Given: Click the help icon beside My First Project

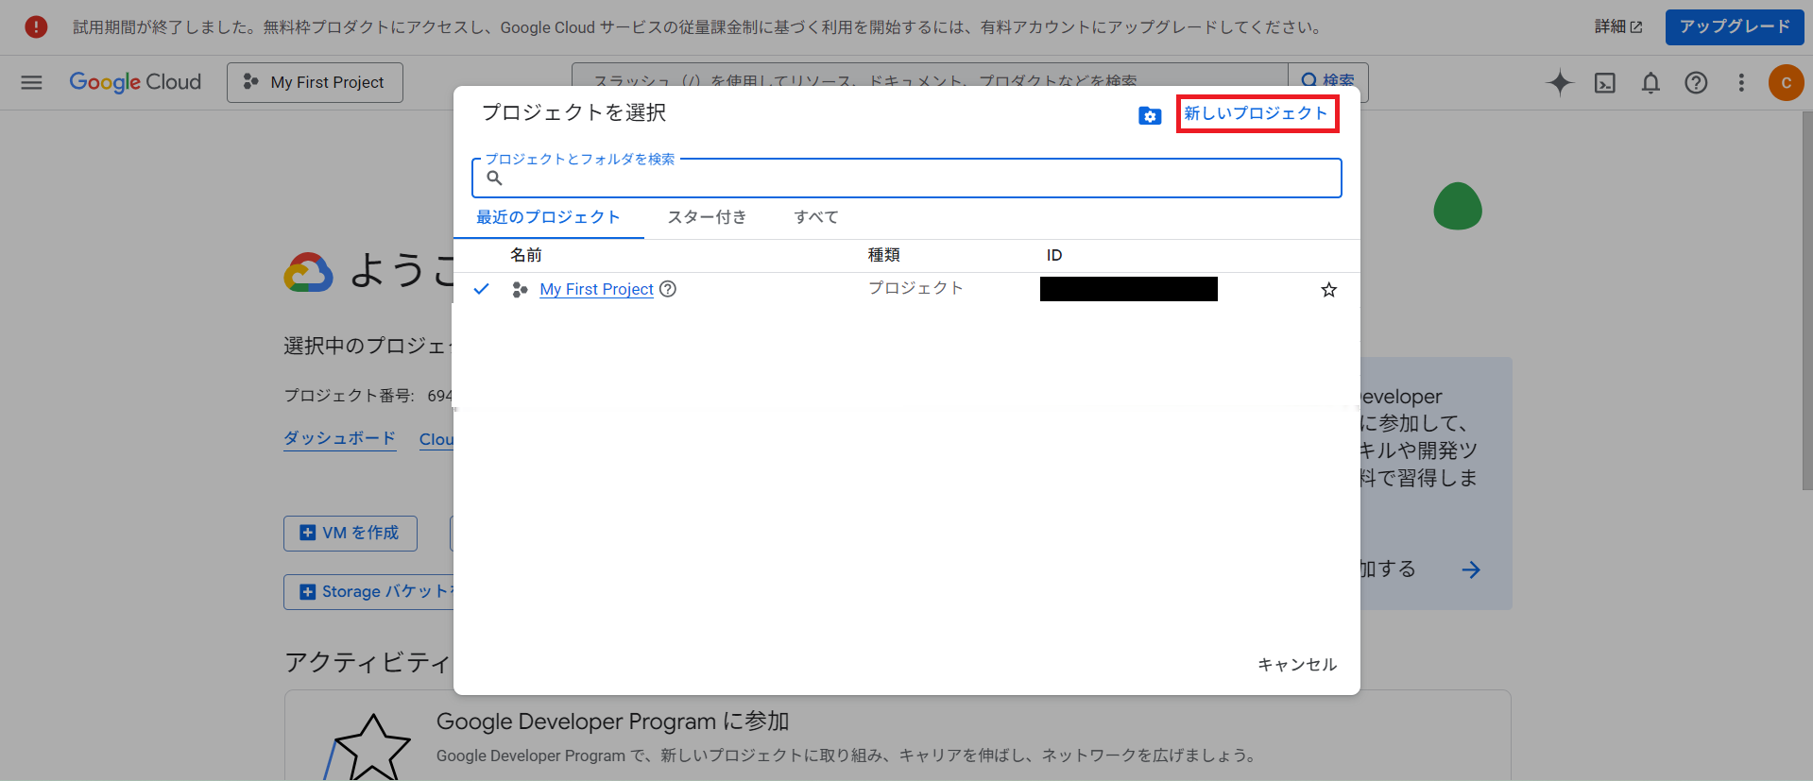Looking at the screenshot, I should click(x=668, y=289).
